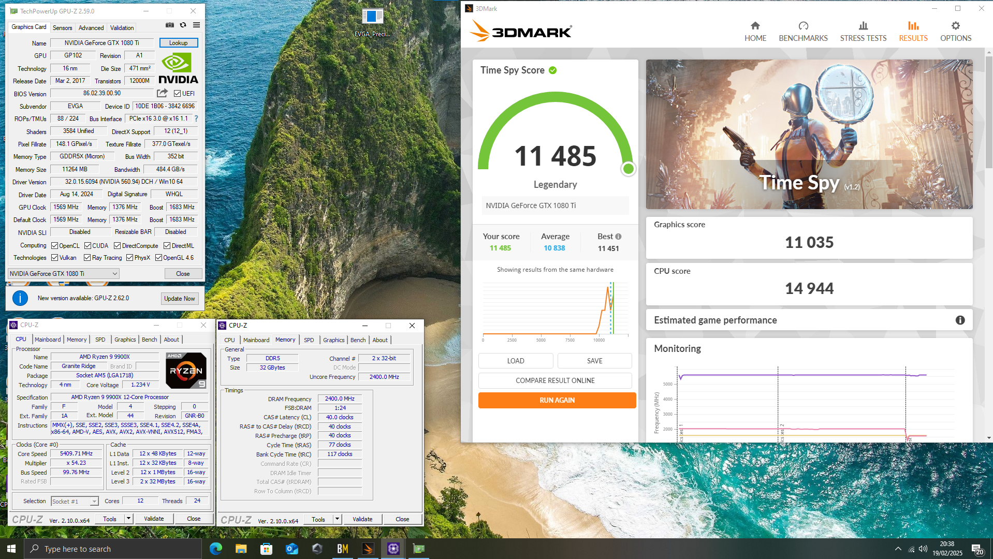Click the Bus Interface question mark
This screenshot has height=559, width=993.
[x=196, y=119]
